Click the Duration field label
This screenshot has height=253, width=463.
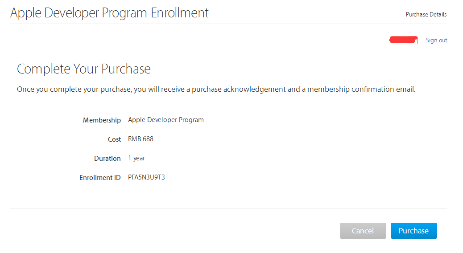(x=107, y=159)
